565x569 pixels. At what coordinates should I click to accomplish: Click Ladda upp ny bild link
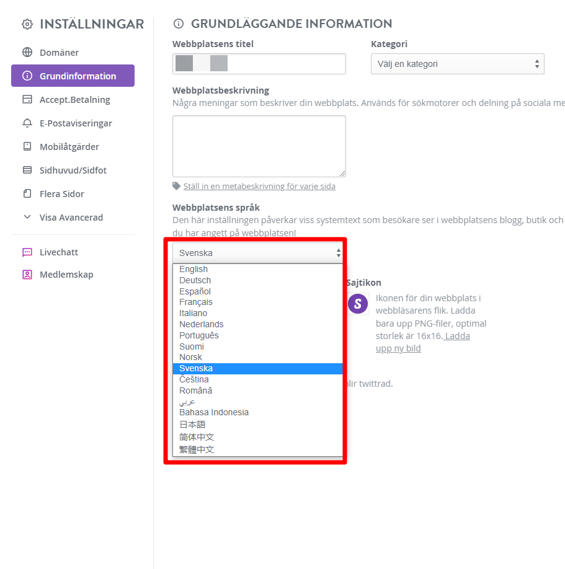tap(422, 342)
